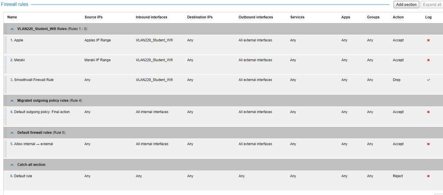
Task: Collapse the Catch-all section chevron
Action: [x=12, y=165]
